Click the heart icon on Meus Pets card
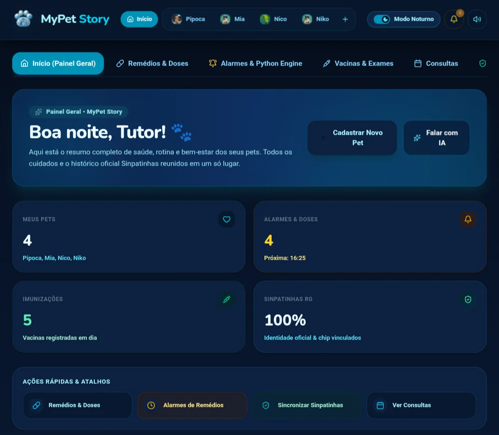 point(227,219)
